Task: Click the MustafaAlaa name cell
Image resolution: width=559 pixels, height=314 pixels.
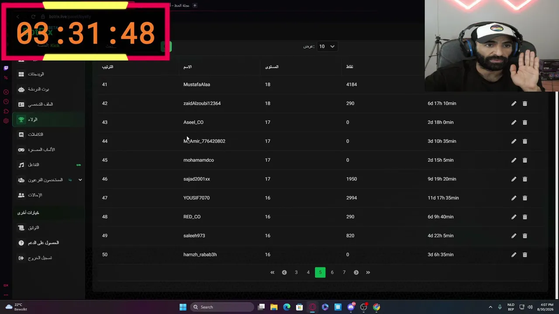Action: pyautogui.click(x=197, y=85)
